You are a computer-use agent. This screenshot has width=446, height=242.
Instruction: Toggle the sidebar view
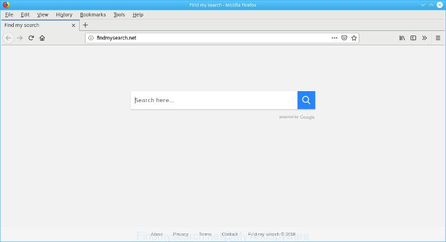(x=413, y=38)
